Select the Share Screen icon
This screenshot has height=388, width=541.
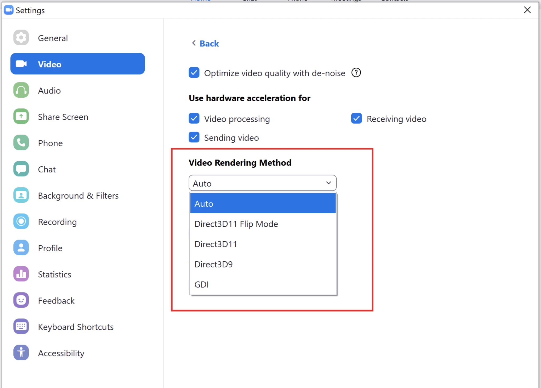[x=21, y=116]
